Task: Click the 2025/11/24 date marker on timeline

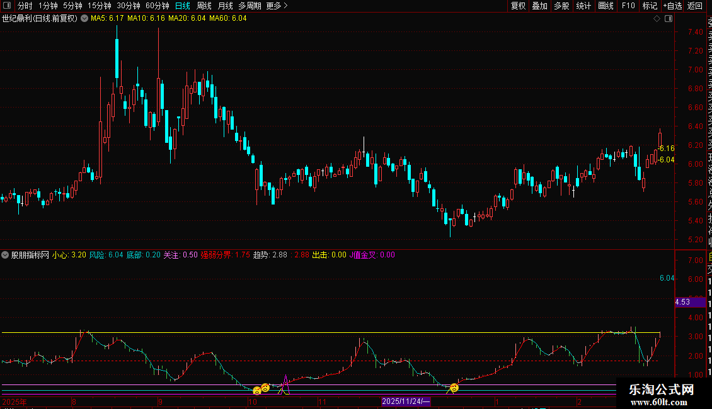Action: pyautogui.click(x=406, y=401)
